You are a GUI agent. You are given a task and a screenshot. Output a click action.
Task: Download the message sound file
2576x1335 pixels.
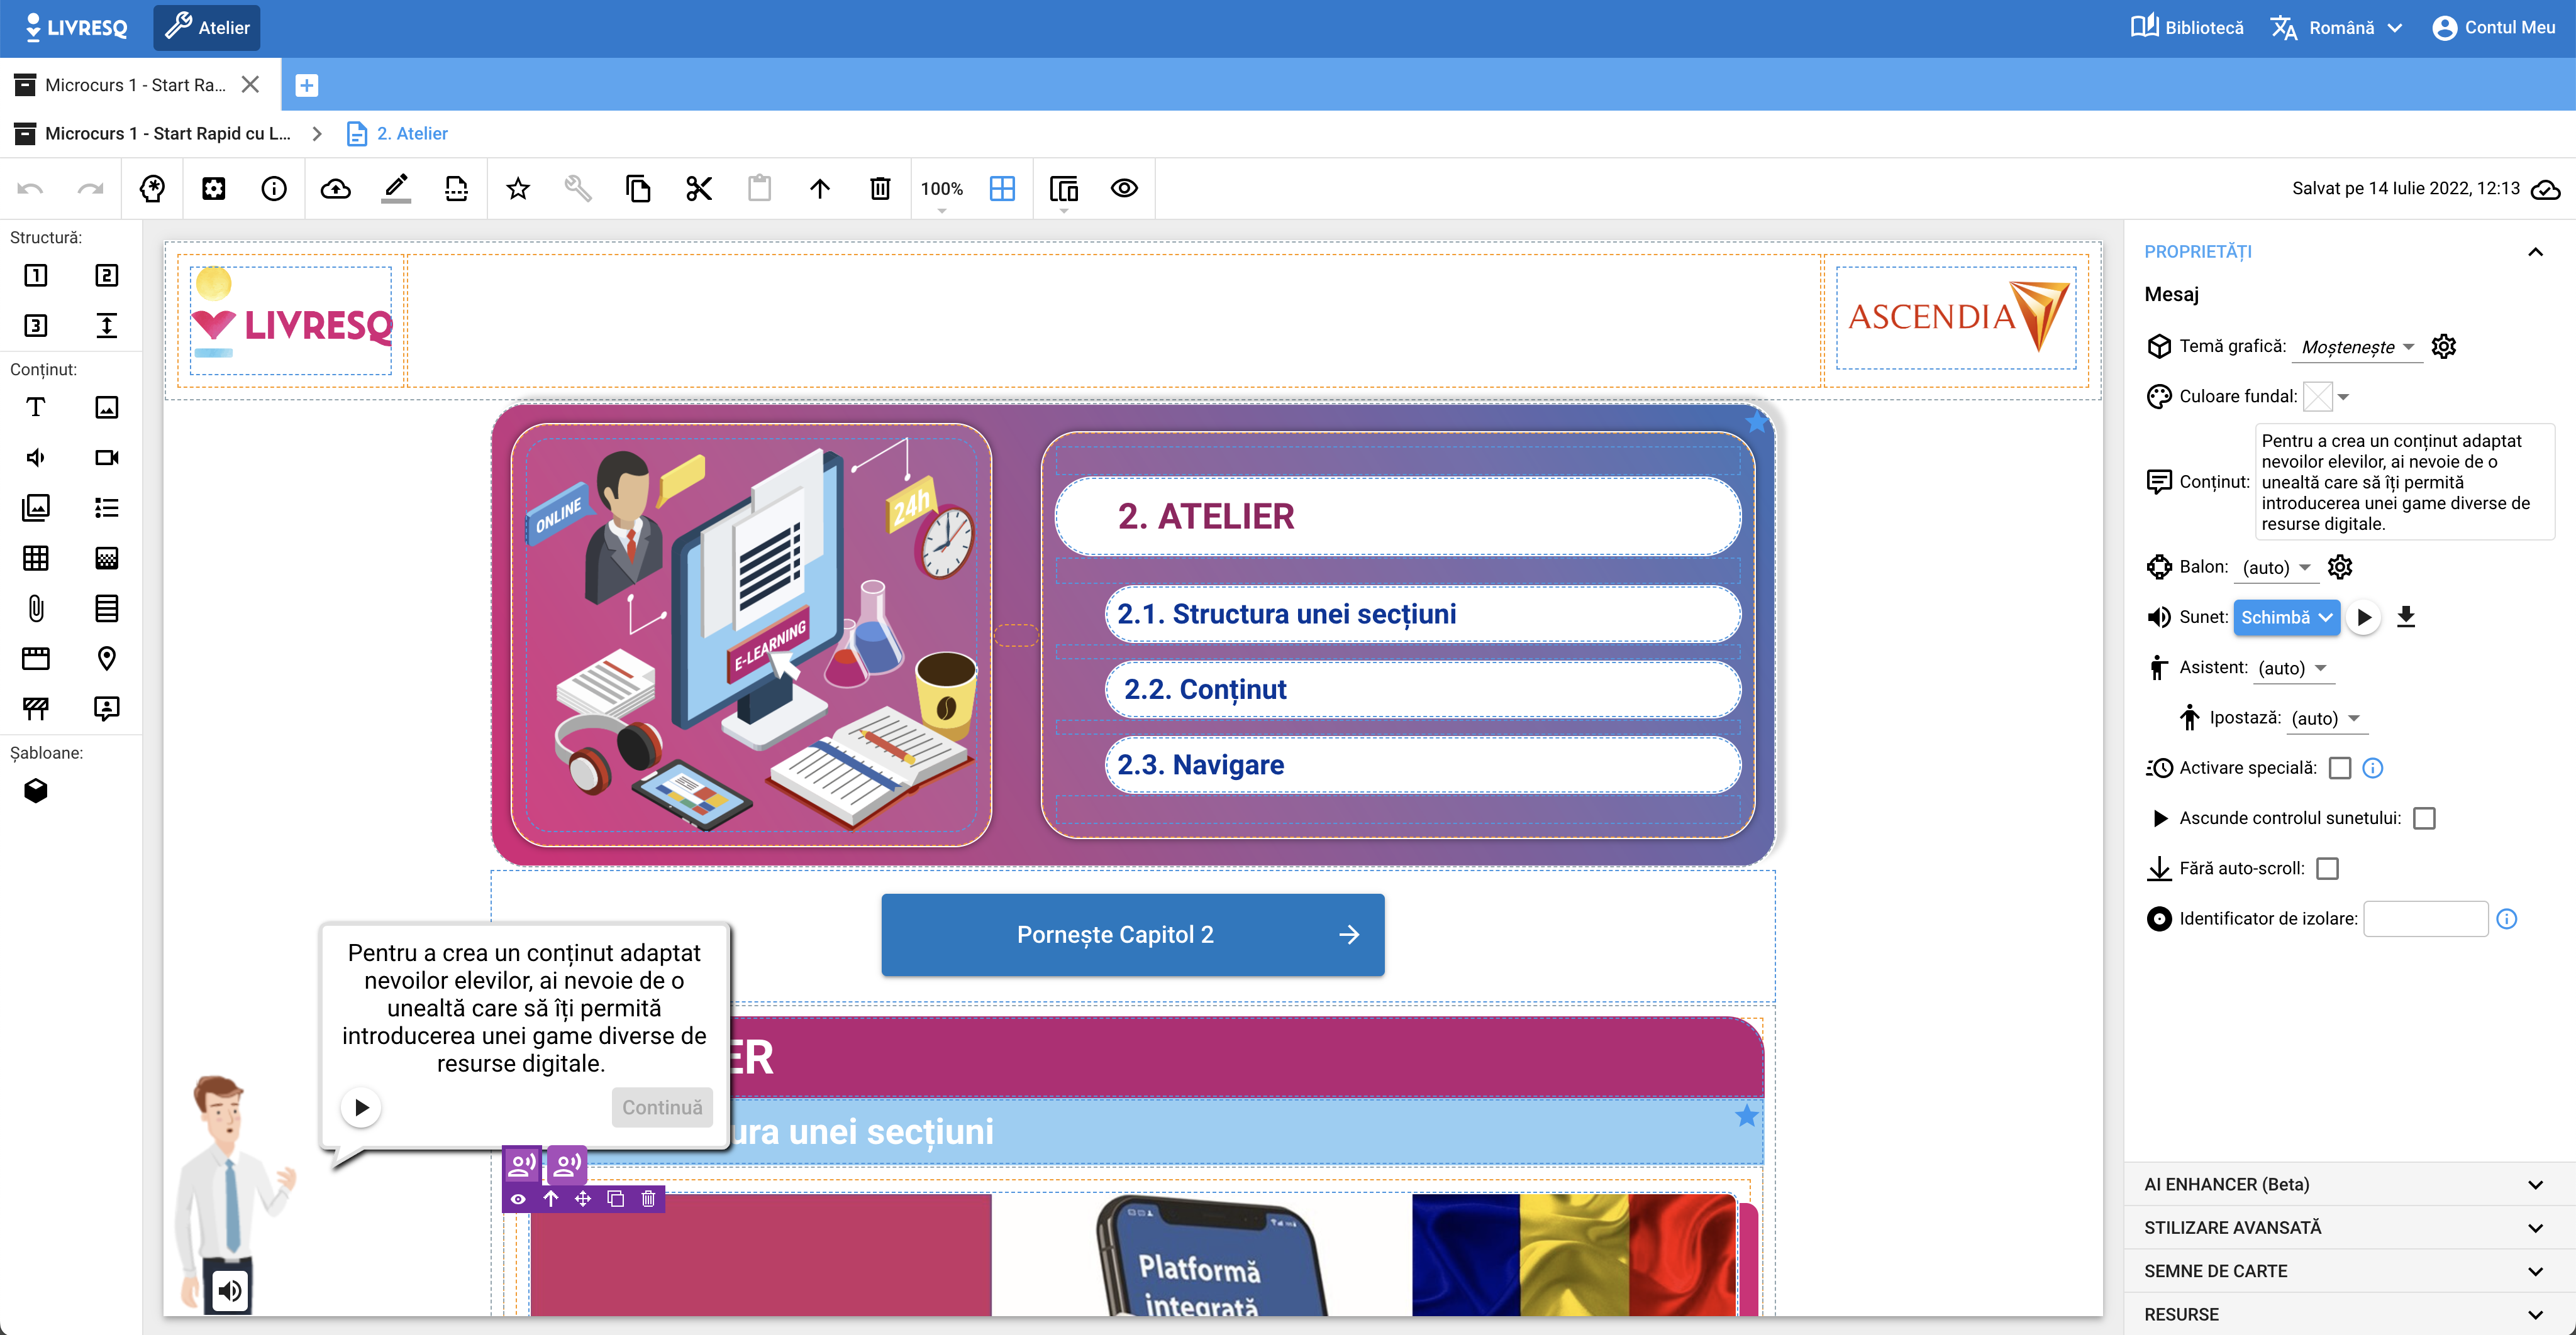(x=2406, y=617)
